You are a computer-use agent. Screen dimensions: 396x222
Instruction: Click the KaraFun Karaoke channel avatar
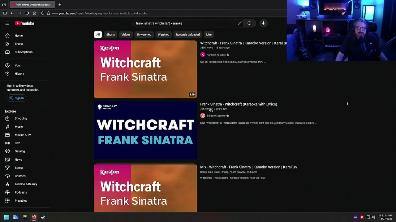point(203,55)
